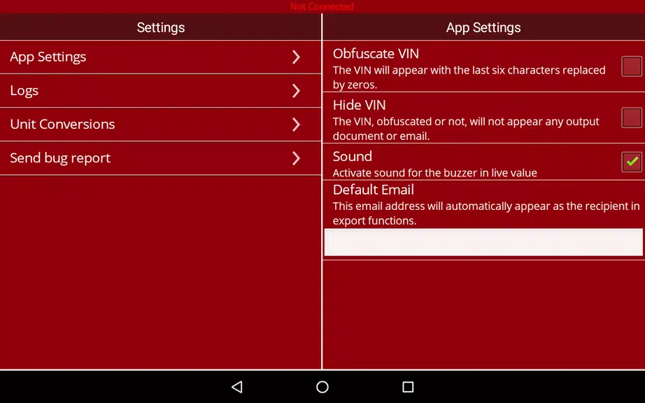The height and width of the screenshot is (403, 645).
Task: Tap the Android back navigation icon
Action: (237, 387)
